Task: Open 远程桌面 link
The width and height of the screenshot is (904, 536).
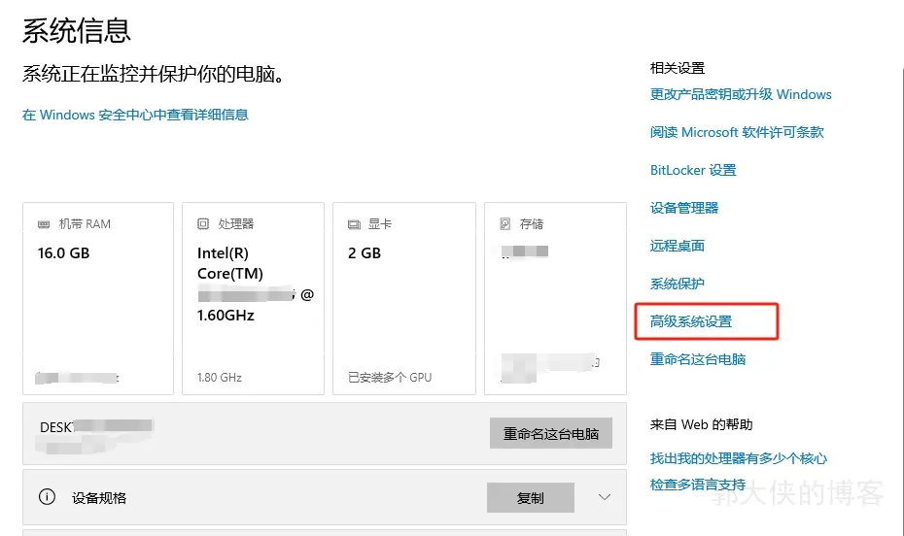Action: point(678,246)
